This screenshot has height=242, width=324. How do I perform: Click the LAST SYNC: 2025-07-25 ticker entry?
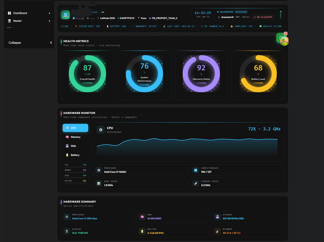[181, 26]
